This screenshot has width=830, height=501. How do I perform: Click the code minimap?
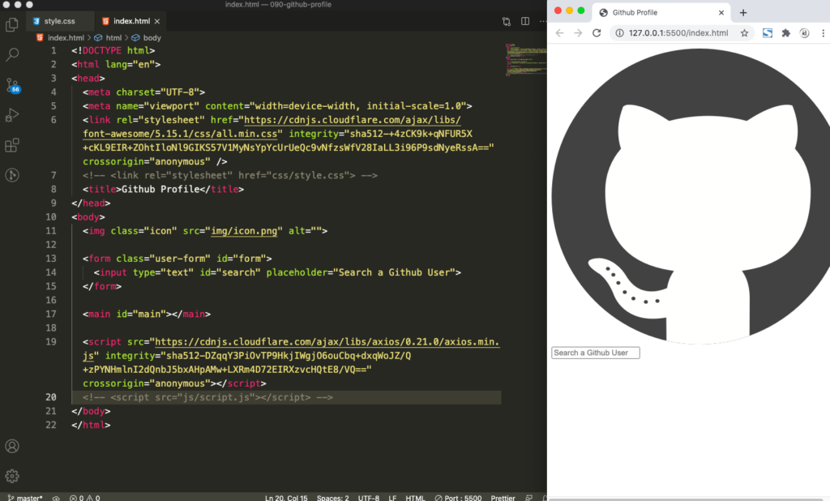(525, 60)
